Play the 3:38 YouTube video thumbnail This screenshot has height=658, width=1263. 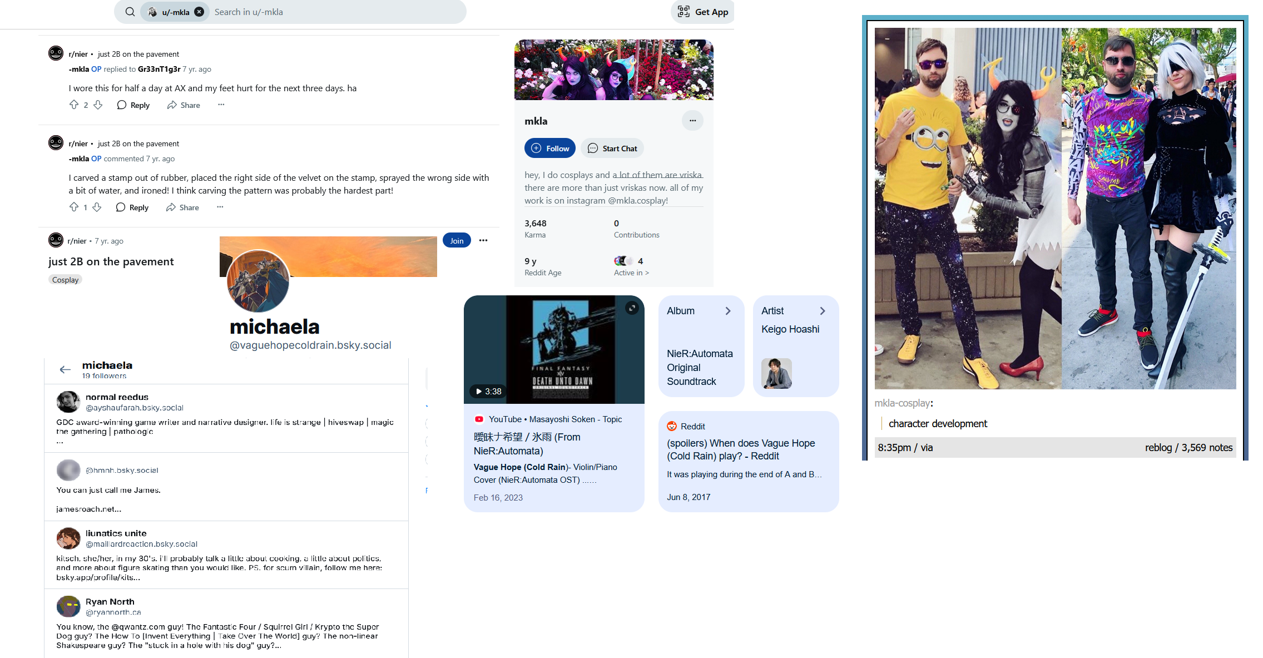[x=554, y=349]
